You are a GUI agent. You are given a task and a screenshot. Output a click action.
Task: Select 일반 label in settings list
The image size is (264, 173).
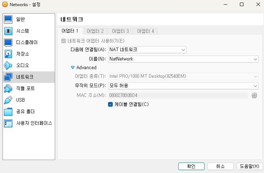21,19
